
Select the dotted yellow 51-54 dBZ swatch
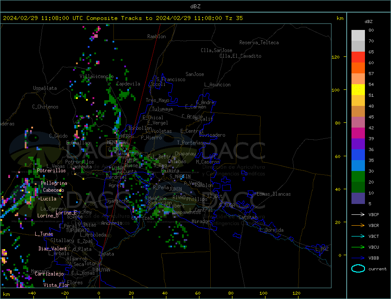[x=358, y=90]
